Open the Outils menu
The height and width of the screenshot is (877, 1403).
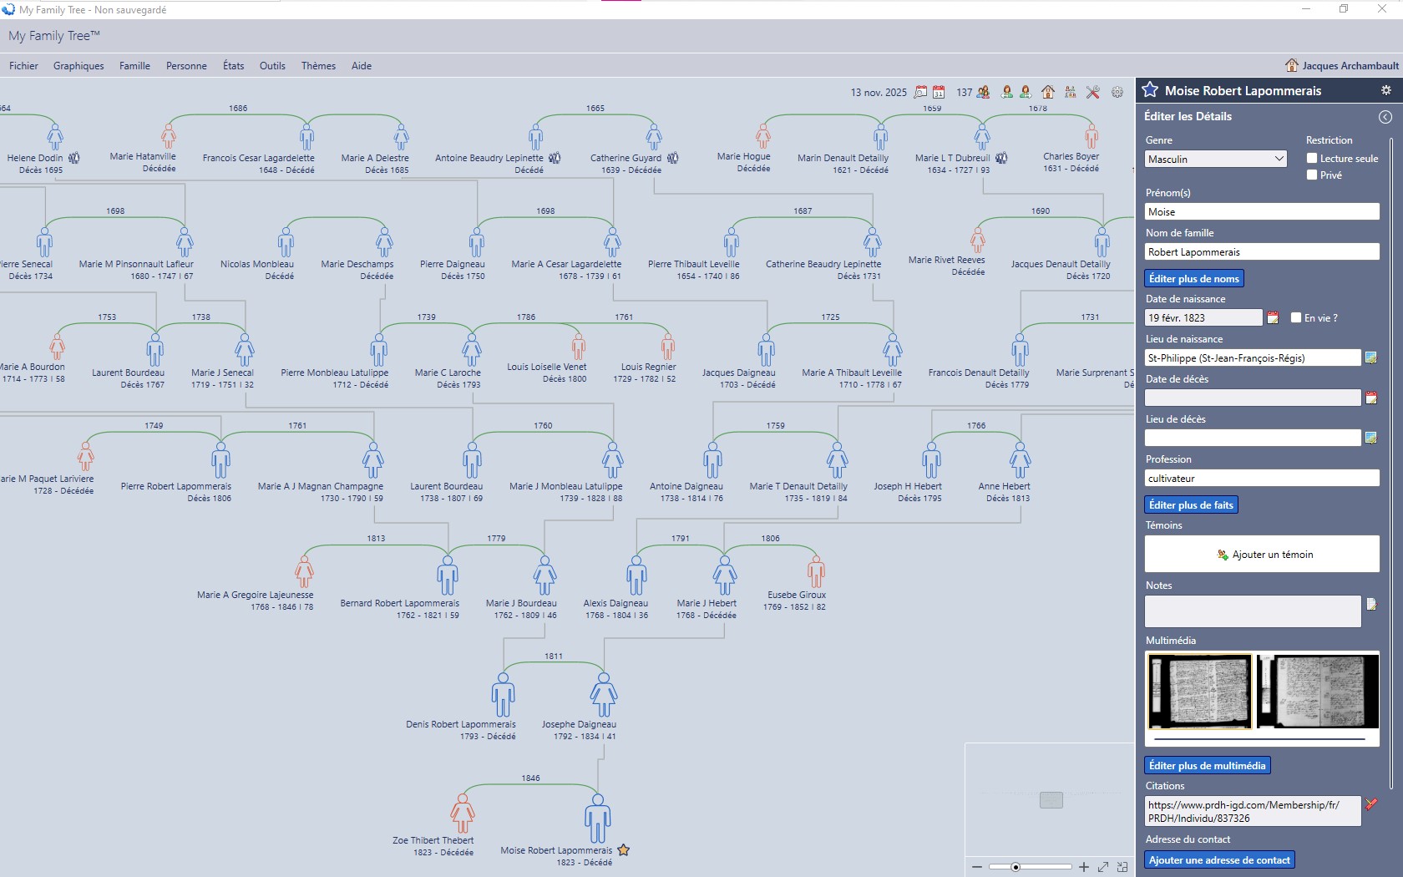pyautogui.click(x=272, y=66)
